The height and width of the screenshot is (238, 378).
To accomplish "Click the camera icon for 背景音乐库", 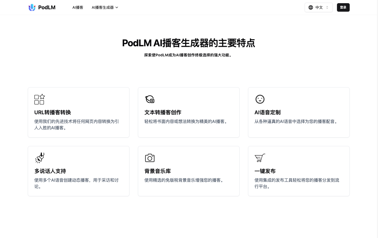I will tap(150, 158).
